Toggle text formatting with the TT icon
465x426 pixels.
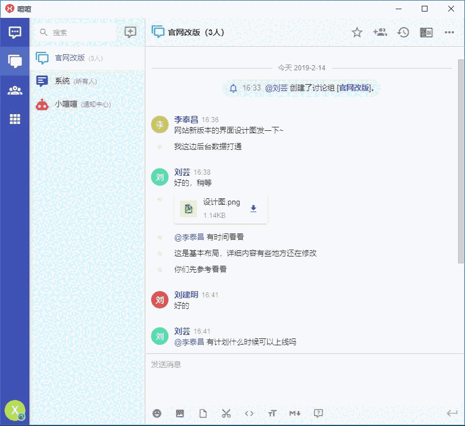coord(272,413)
